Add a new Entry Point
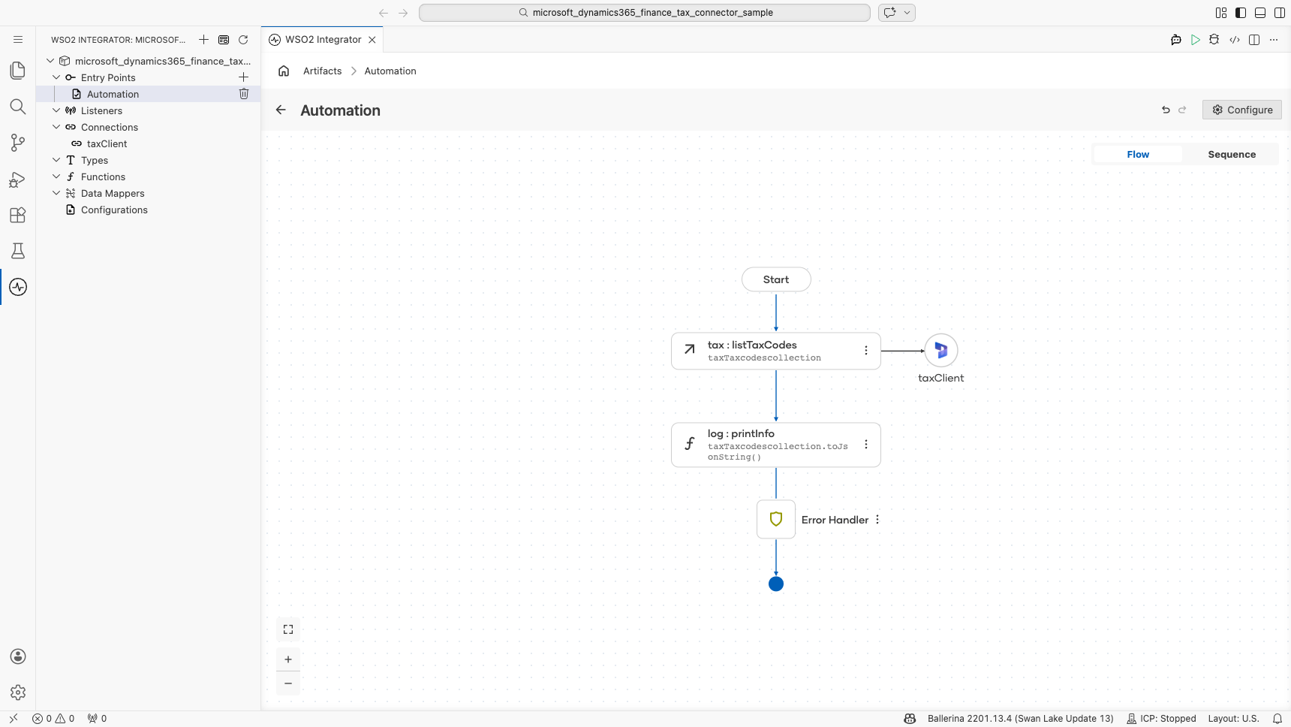 tap(243, 77)
